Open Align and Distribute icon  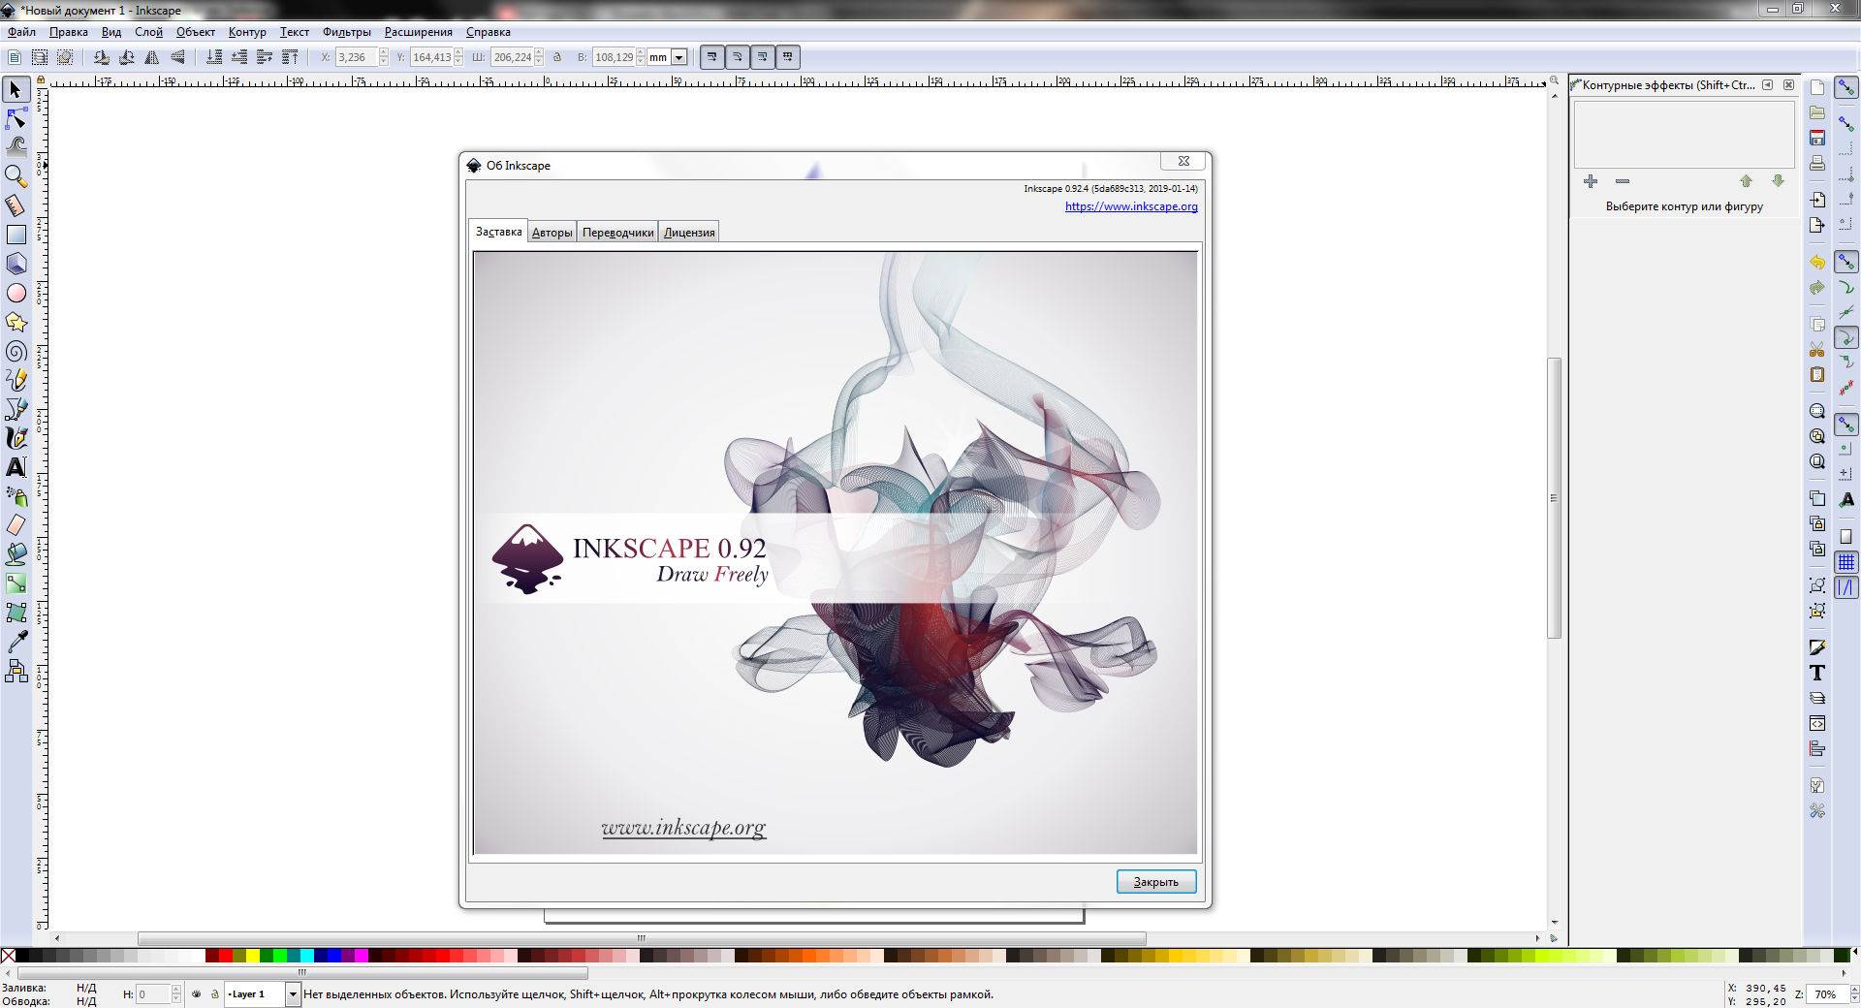1817,748
